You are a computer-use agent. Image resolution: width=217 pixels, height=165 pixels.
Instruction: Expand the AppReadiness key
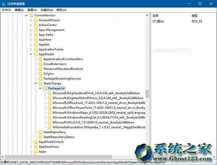31,147
